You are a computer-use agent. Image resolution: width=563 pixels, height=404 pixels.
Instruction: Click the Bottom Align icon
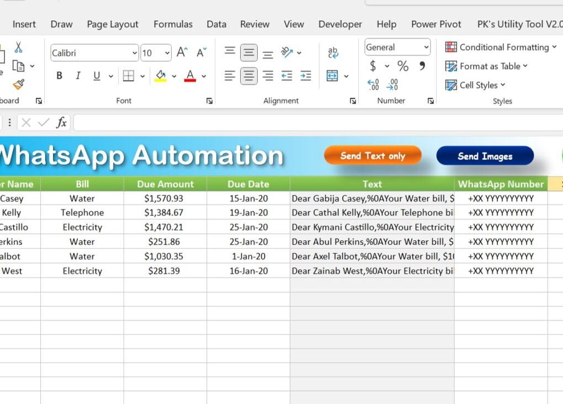(x=268, y=55)
